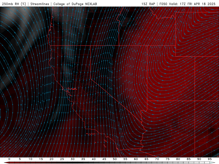Click the "20" color scale label
The width and height of the screenshot is (219, 164).
pos(51,159)
